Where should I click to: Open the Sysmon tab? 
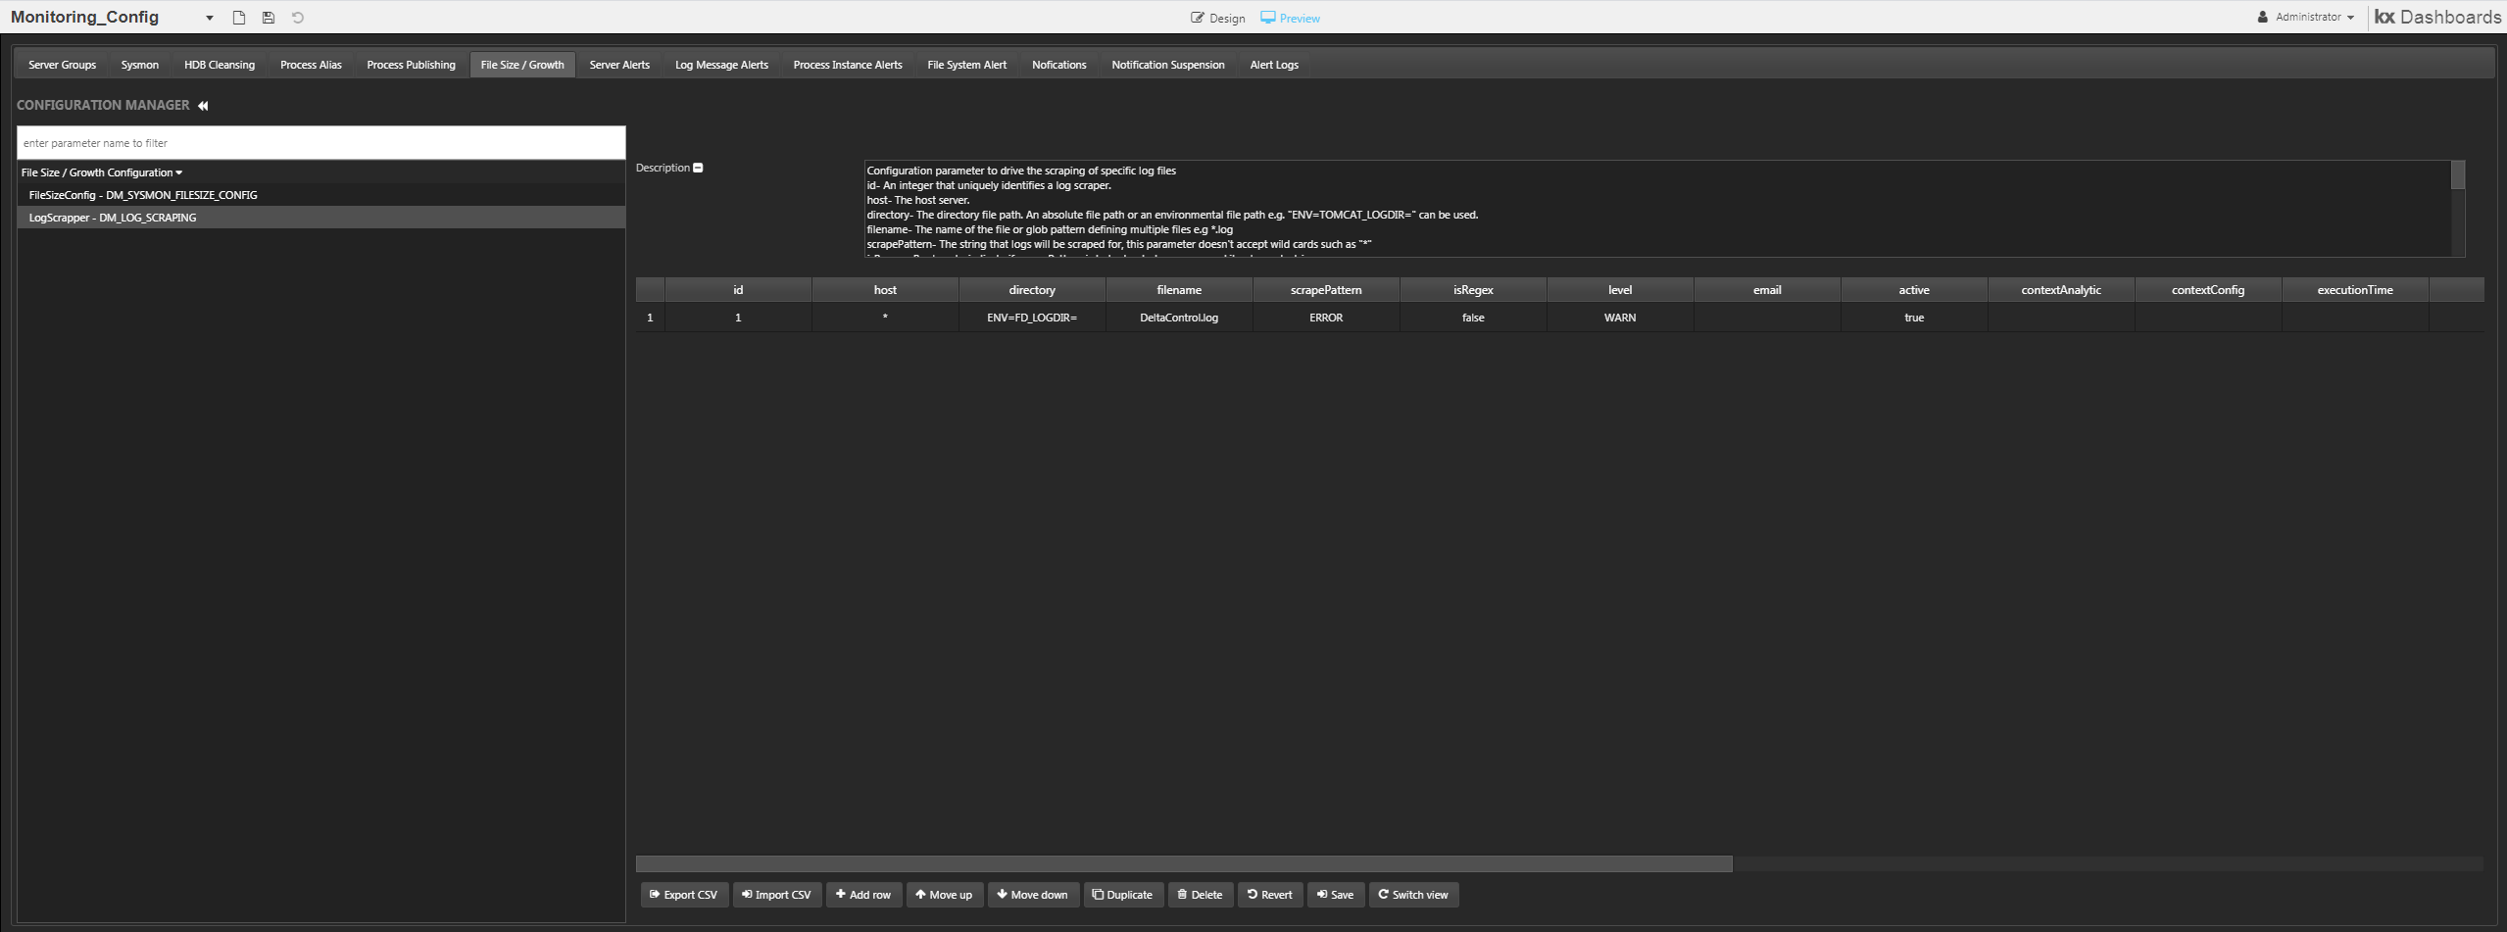coord(140,65)
